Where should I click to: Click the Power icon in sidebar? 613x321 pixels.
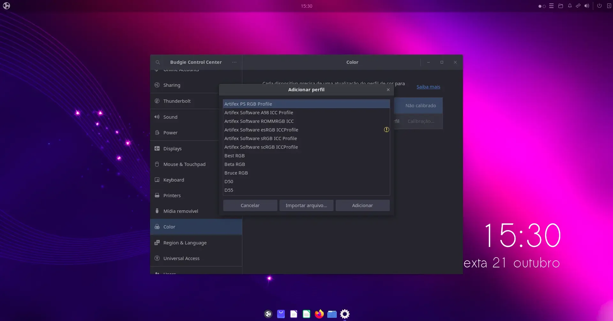157,132
